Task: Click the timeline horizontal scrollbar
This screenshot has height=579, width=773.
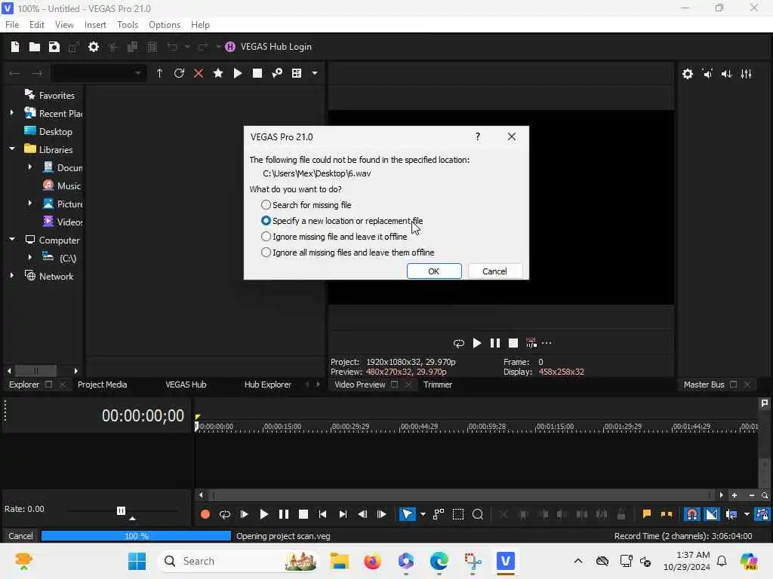Action: point(460,495)
